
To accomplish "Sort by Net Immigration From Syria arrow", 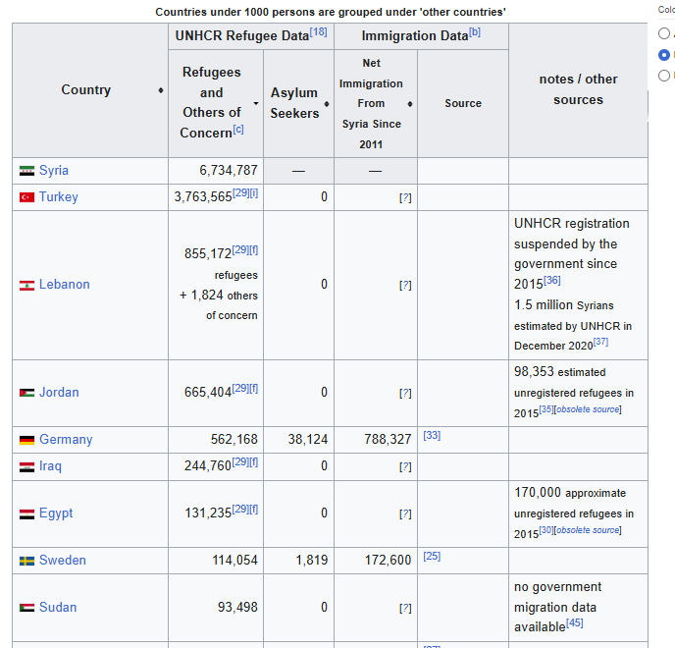I will (x=410, y=104).
